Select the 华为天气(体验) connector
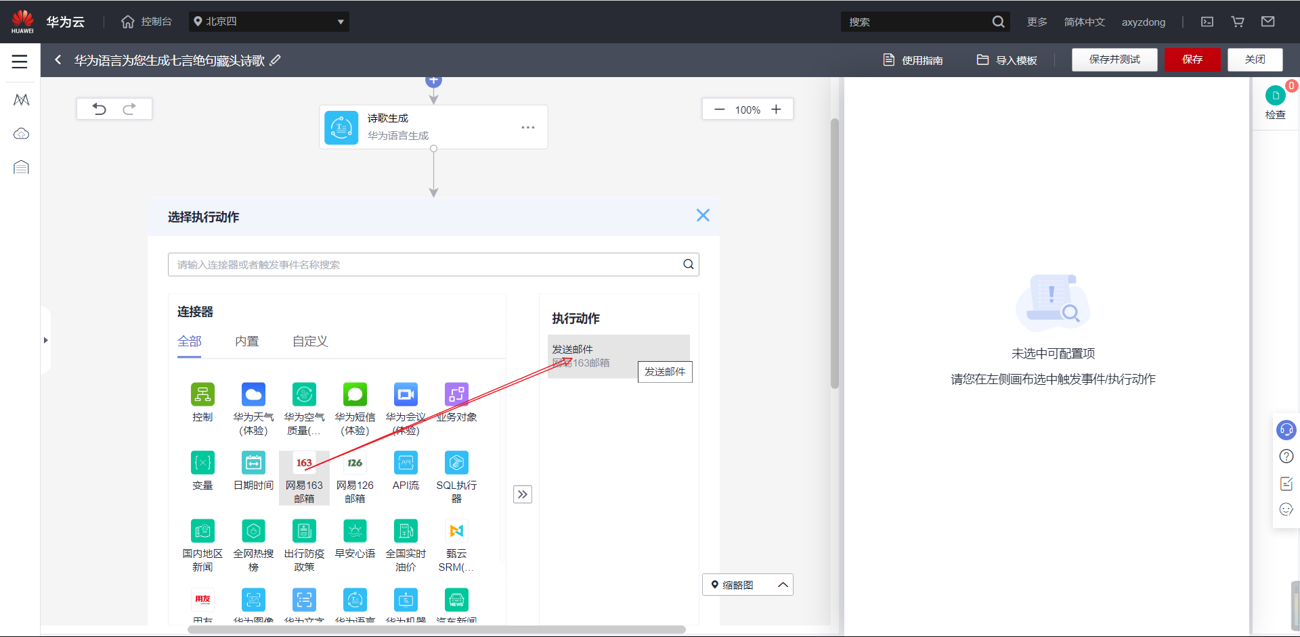1300x637 pixels. click(x=253, y=409)
